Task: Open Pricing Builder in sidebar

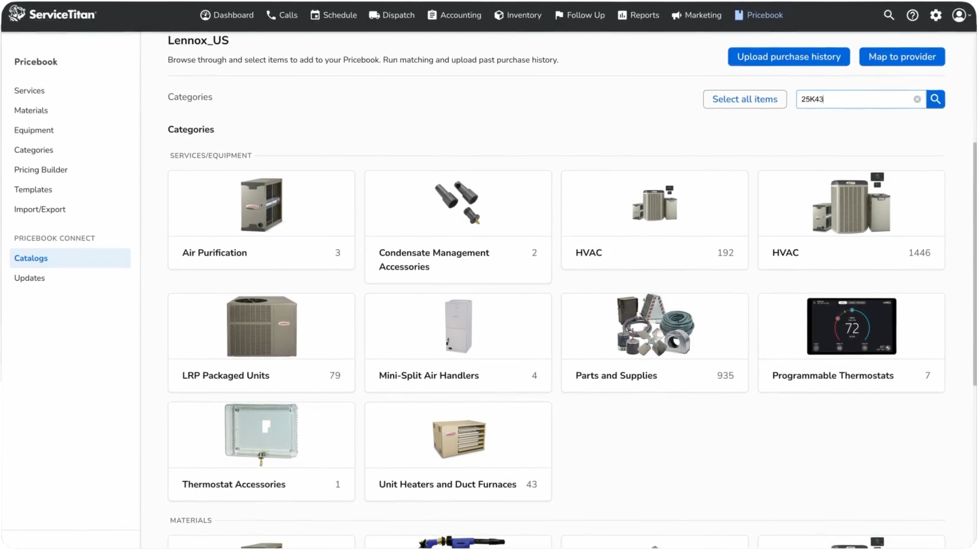Action: [41, 170]
